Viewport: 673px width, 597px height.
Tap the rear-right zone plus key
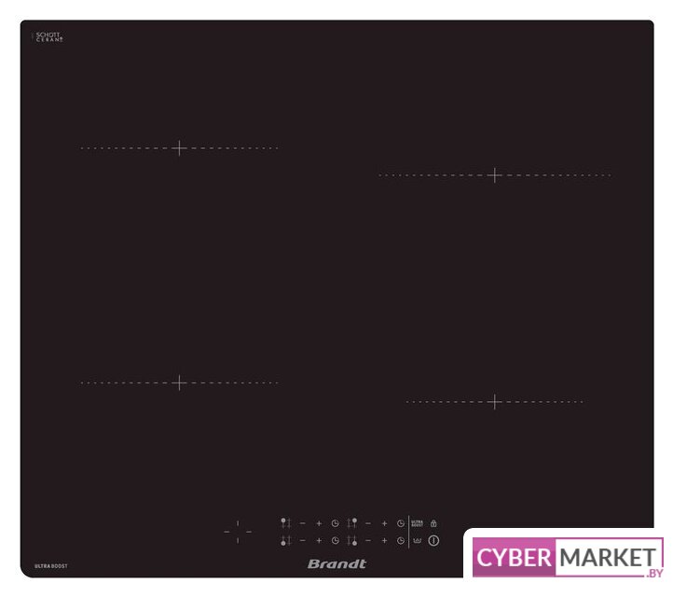(x=385, y=523)
